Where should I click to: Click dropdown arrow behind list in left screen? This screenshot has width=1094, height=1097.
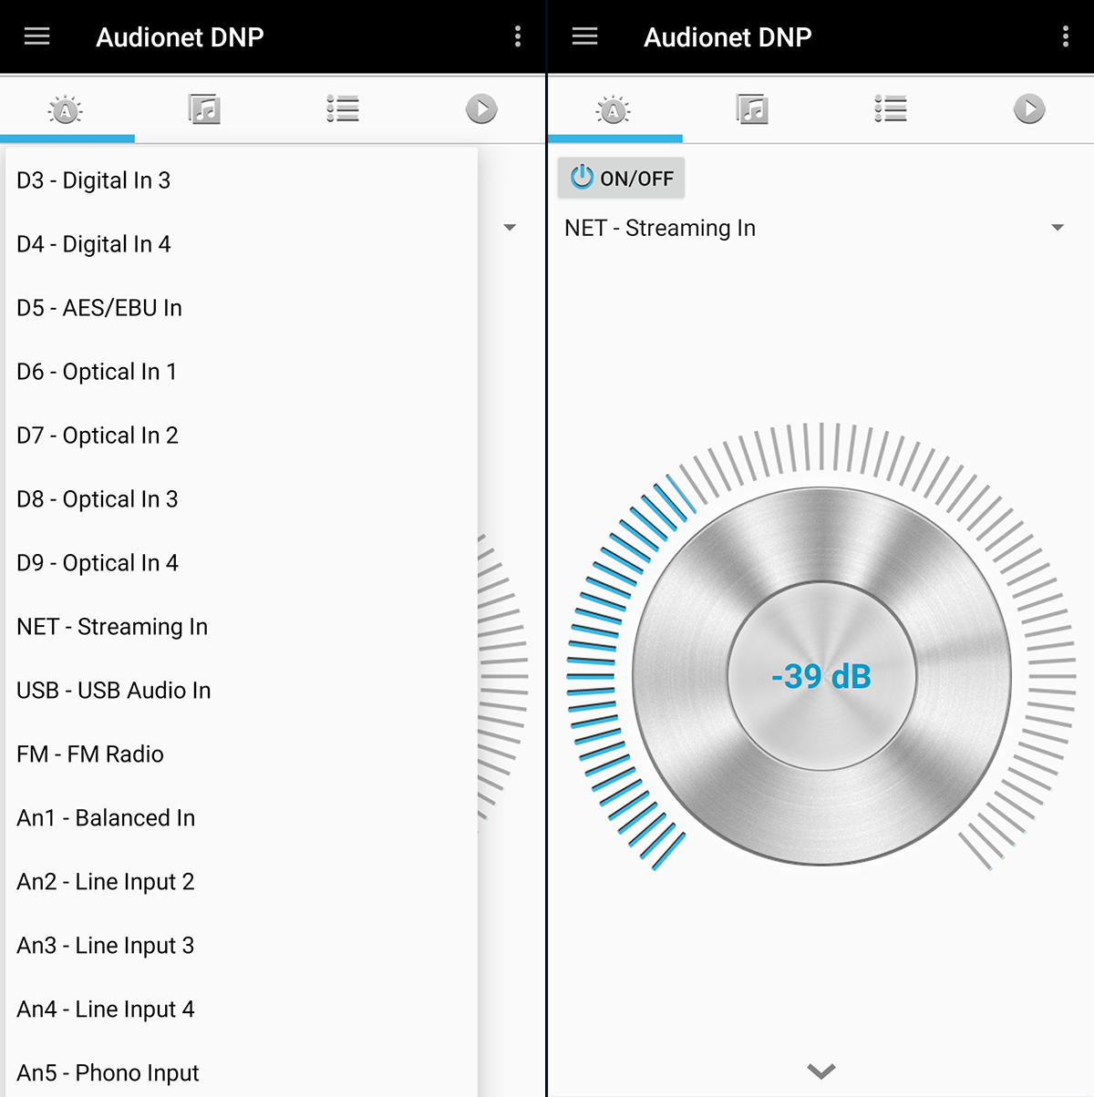click(510, 228)
